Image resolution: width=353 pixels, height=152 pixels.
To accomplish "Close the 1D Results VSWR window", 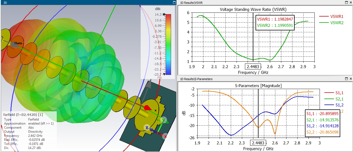I will [351, 2].
